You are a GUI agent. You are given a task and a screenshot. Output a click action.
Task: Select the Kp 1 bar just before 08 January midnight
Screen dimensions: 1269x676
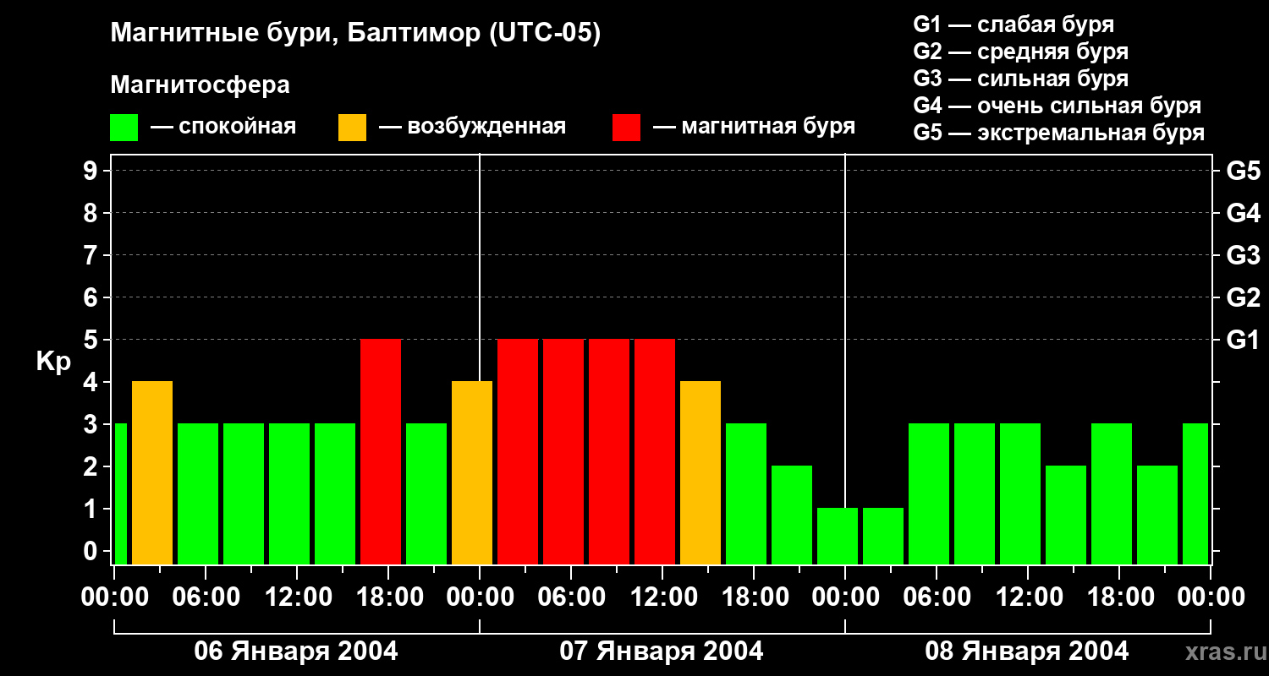(x=838, y=536)
